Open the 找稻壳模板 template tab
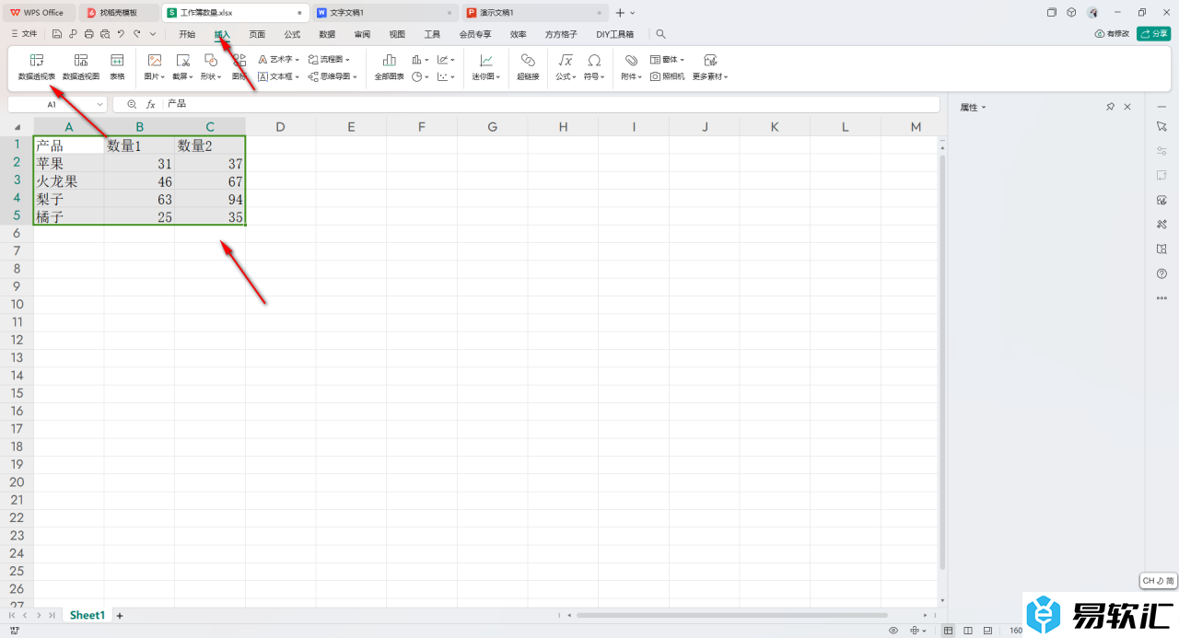This screenshot has height=638, width=1179. coord(118,13)
